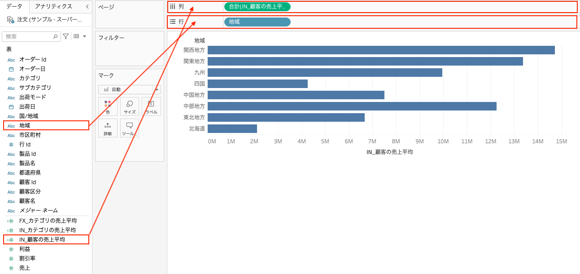Switch to the アナリティクス tab
The image size is (580, 274).
pos(53,6)
